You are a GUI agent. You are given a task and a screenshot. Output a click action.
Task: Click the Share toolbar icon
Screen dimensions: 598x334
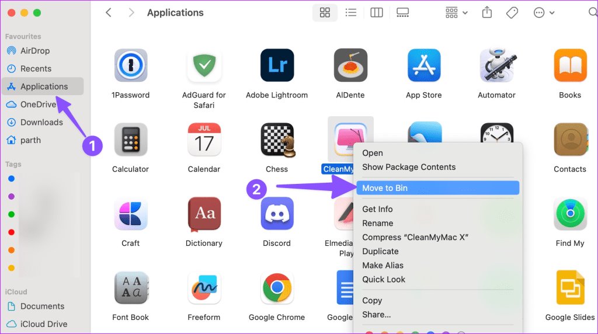tap(486, 13)
